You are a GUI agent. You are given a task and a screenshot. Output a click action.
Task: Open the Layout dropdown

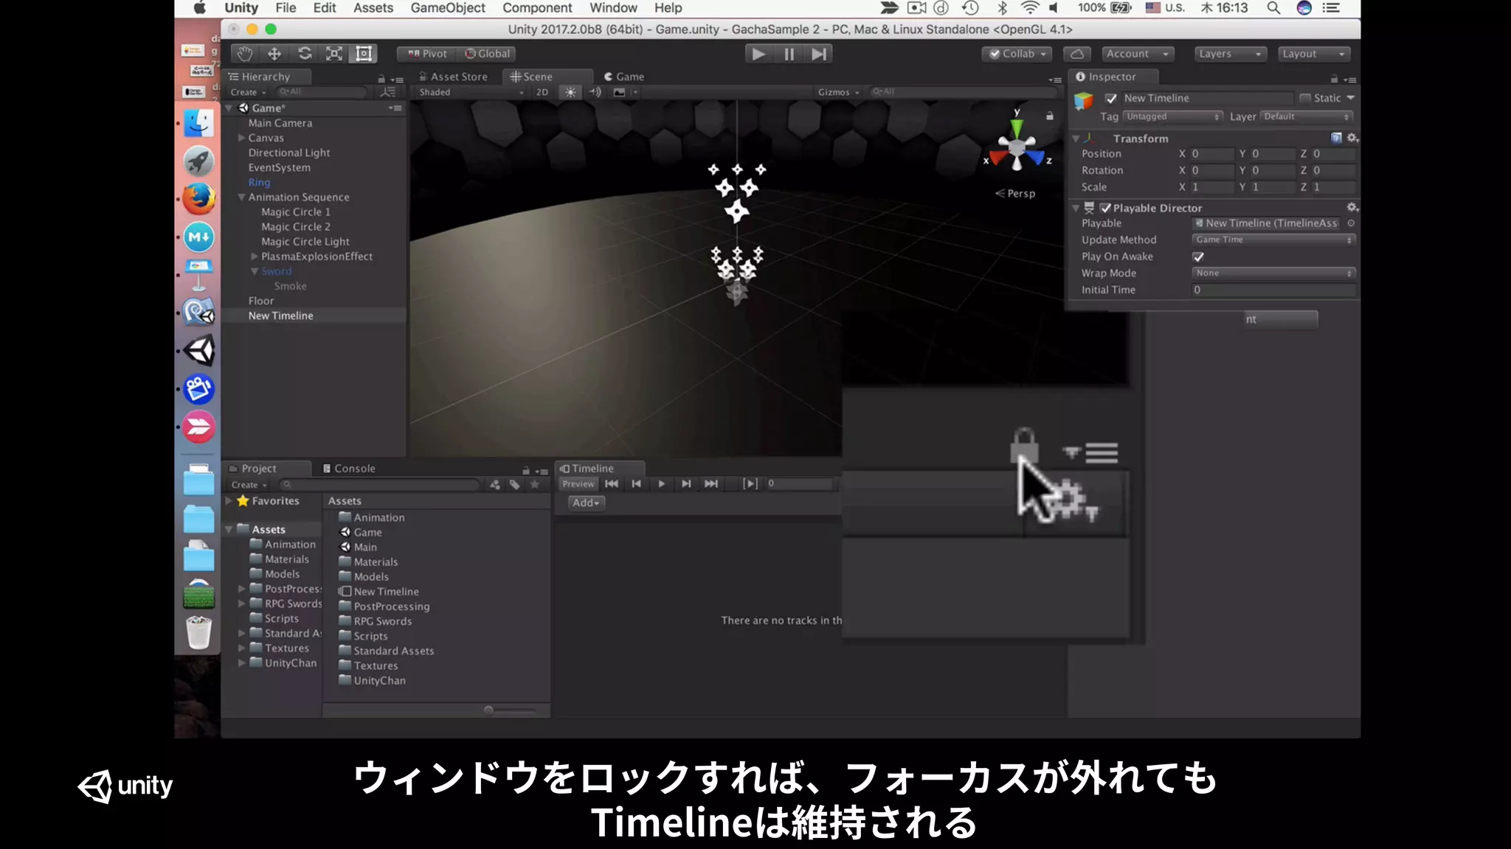click(1314, 54)
